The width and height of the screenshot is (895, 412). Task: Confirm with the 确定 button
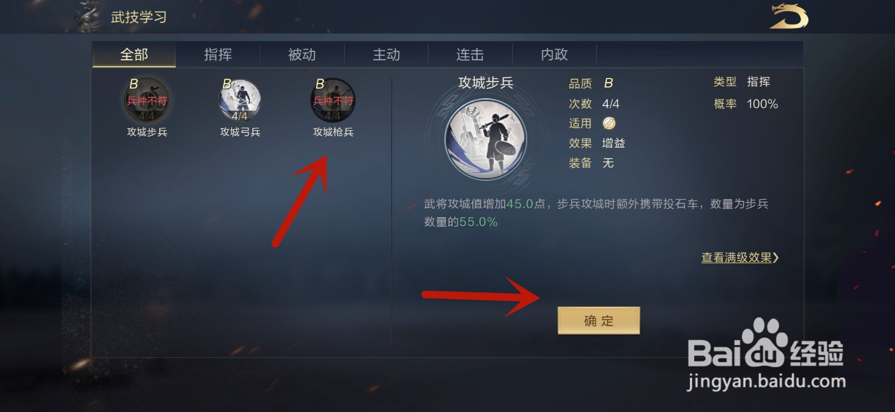click(599, 320)
